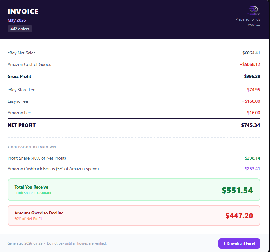Select the −$74.95 amount

252,90
